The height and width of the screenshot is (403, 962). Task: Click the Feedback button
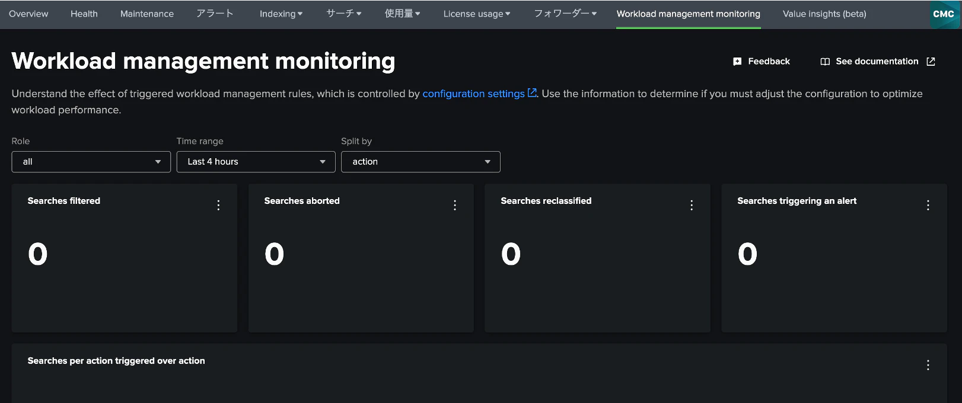pyautogui.click(x=762, y=62)
